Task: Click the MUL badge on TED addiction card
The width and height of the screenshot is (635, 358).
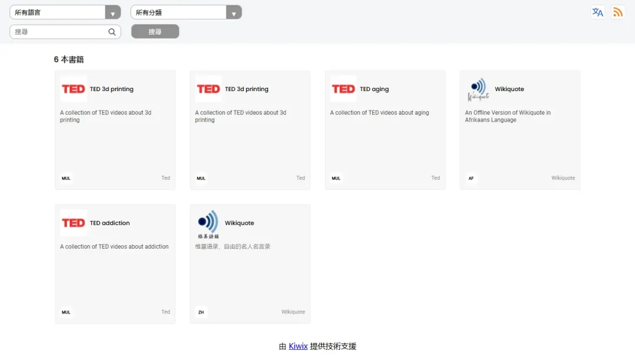Action: (x=66, y=312)
